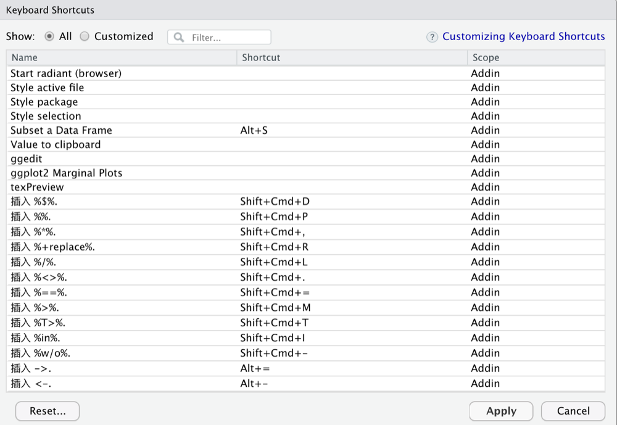Click the help question mark icon
The height and width of the screenshot is (425, 617).
click(433, 37)
